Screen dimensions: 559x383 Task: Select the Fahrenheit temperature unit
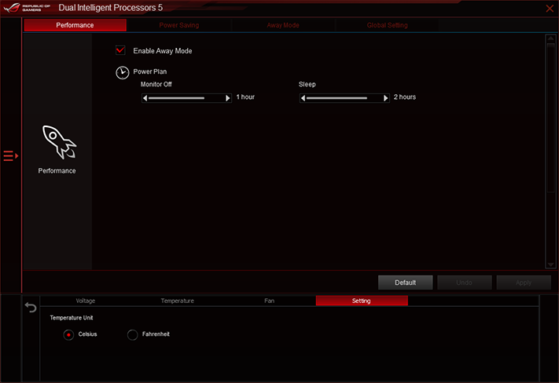point(132,334)
